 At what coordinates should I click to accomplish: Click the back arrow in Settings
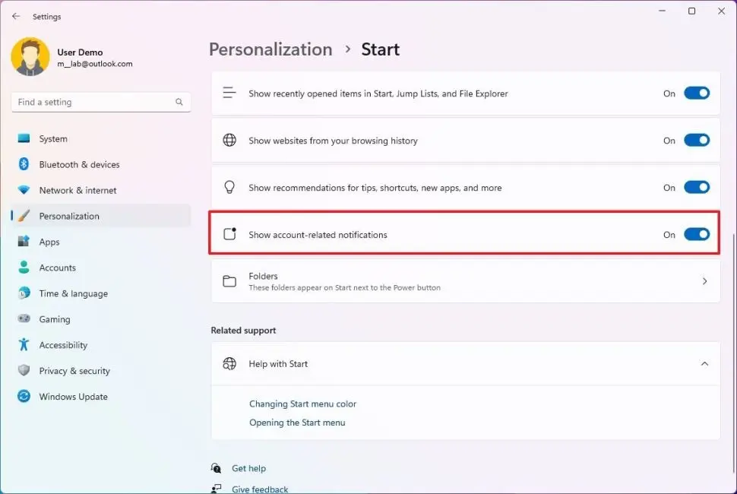(16, 16)
